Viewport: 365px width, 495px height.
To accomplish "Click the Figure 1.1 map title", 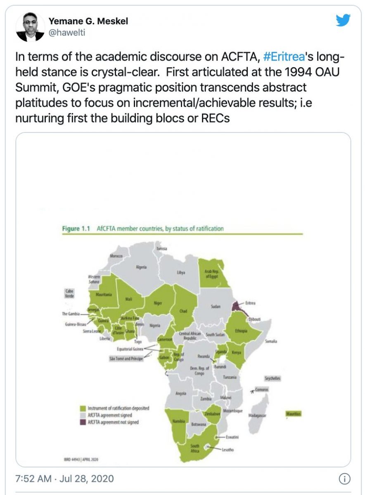I will [142, 229].
